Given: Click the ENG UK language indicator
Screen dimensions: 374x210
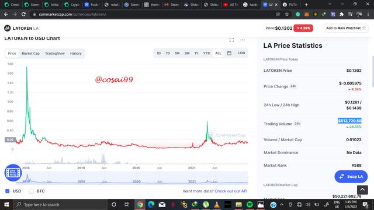Looking at the screenshot, I should coord(337,205).
